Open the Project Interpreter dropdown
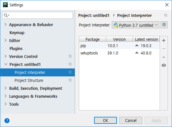 (x=136, y=25)
